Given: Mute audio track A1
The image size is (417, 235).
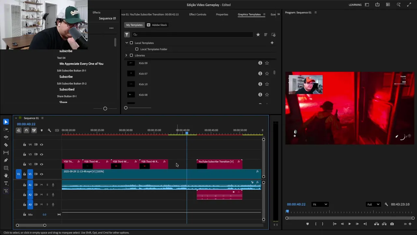Looking at the screenshot, I should 41,185.
